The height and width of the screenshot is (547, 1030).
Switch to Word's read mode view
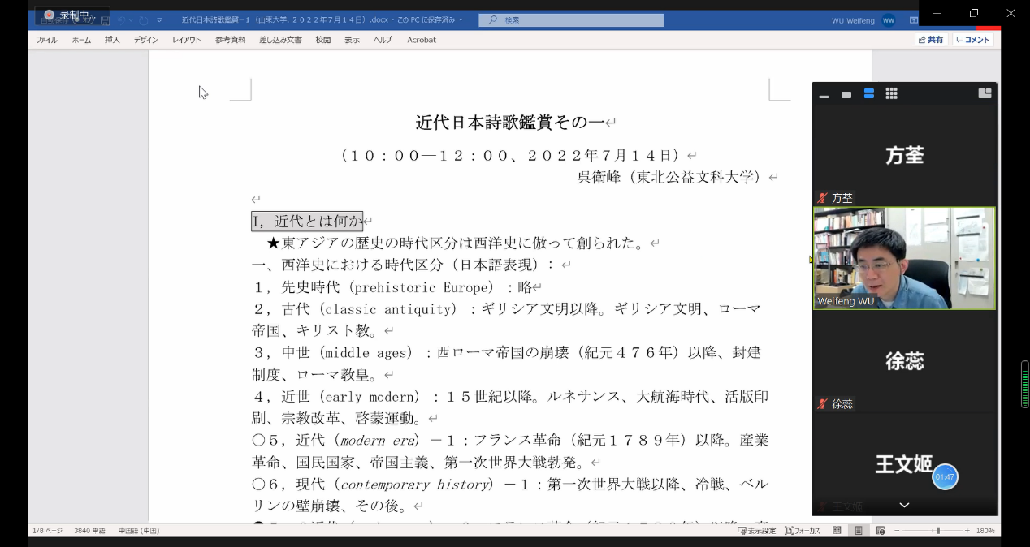837,531
